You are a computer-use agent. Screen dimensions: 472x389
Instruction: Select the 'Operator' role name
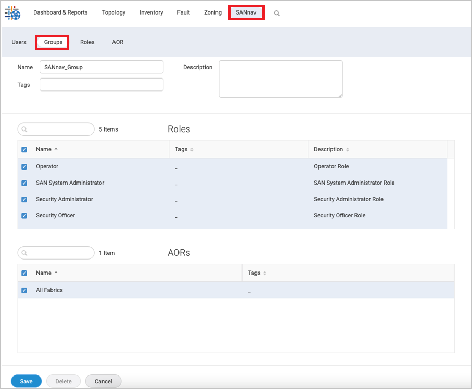[47, 166]
